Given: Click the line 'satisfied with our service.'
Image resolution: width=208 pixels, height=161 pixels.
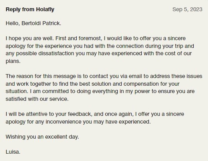Looking at the screenshot, I should [37, 99].
